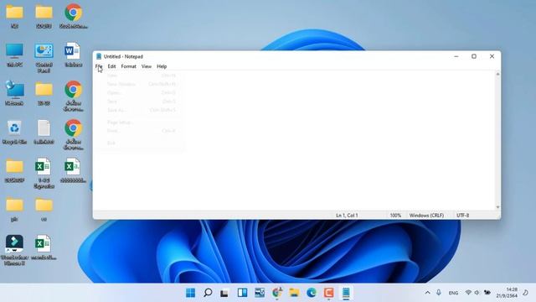Click the 'UTF-8' encoding status entry
Viewport: 536px width, 302px height.
click(463, 216)
